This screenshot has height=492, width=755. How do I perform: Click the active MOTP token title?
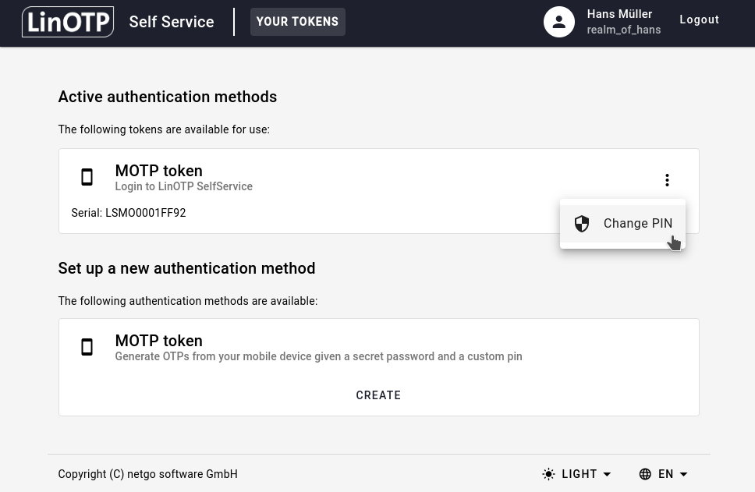pyautogui.click(x=158, y=171)
